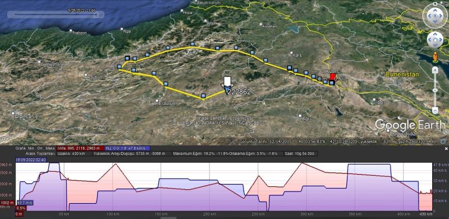
Task: Reset north using the N compass marker
Action: 435,4
